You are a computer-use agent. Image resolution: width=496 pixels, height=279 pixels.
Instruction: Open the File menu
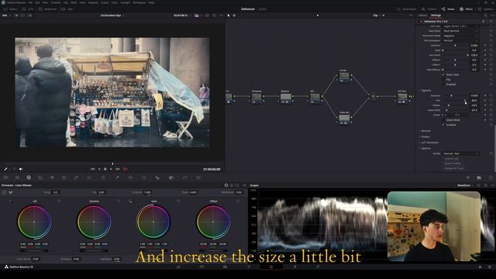point(30,2)
